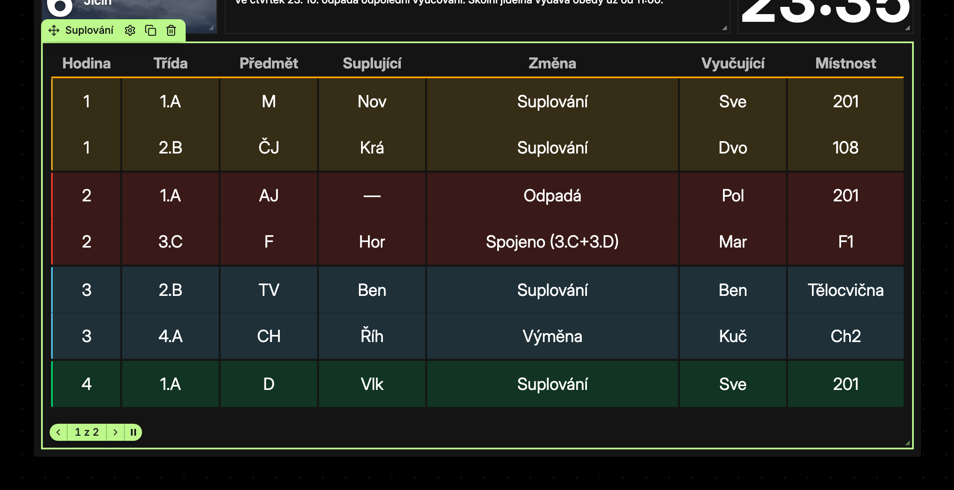Select the Hodina column header

tap(86, 63)
